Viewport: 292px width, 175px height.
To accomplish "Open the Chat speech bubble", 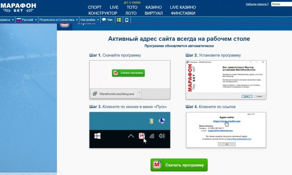I will pos(107,20).
